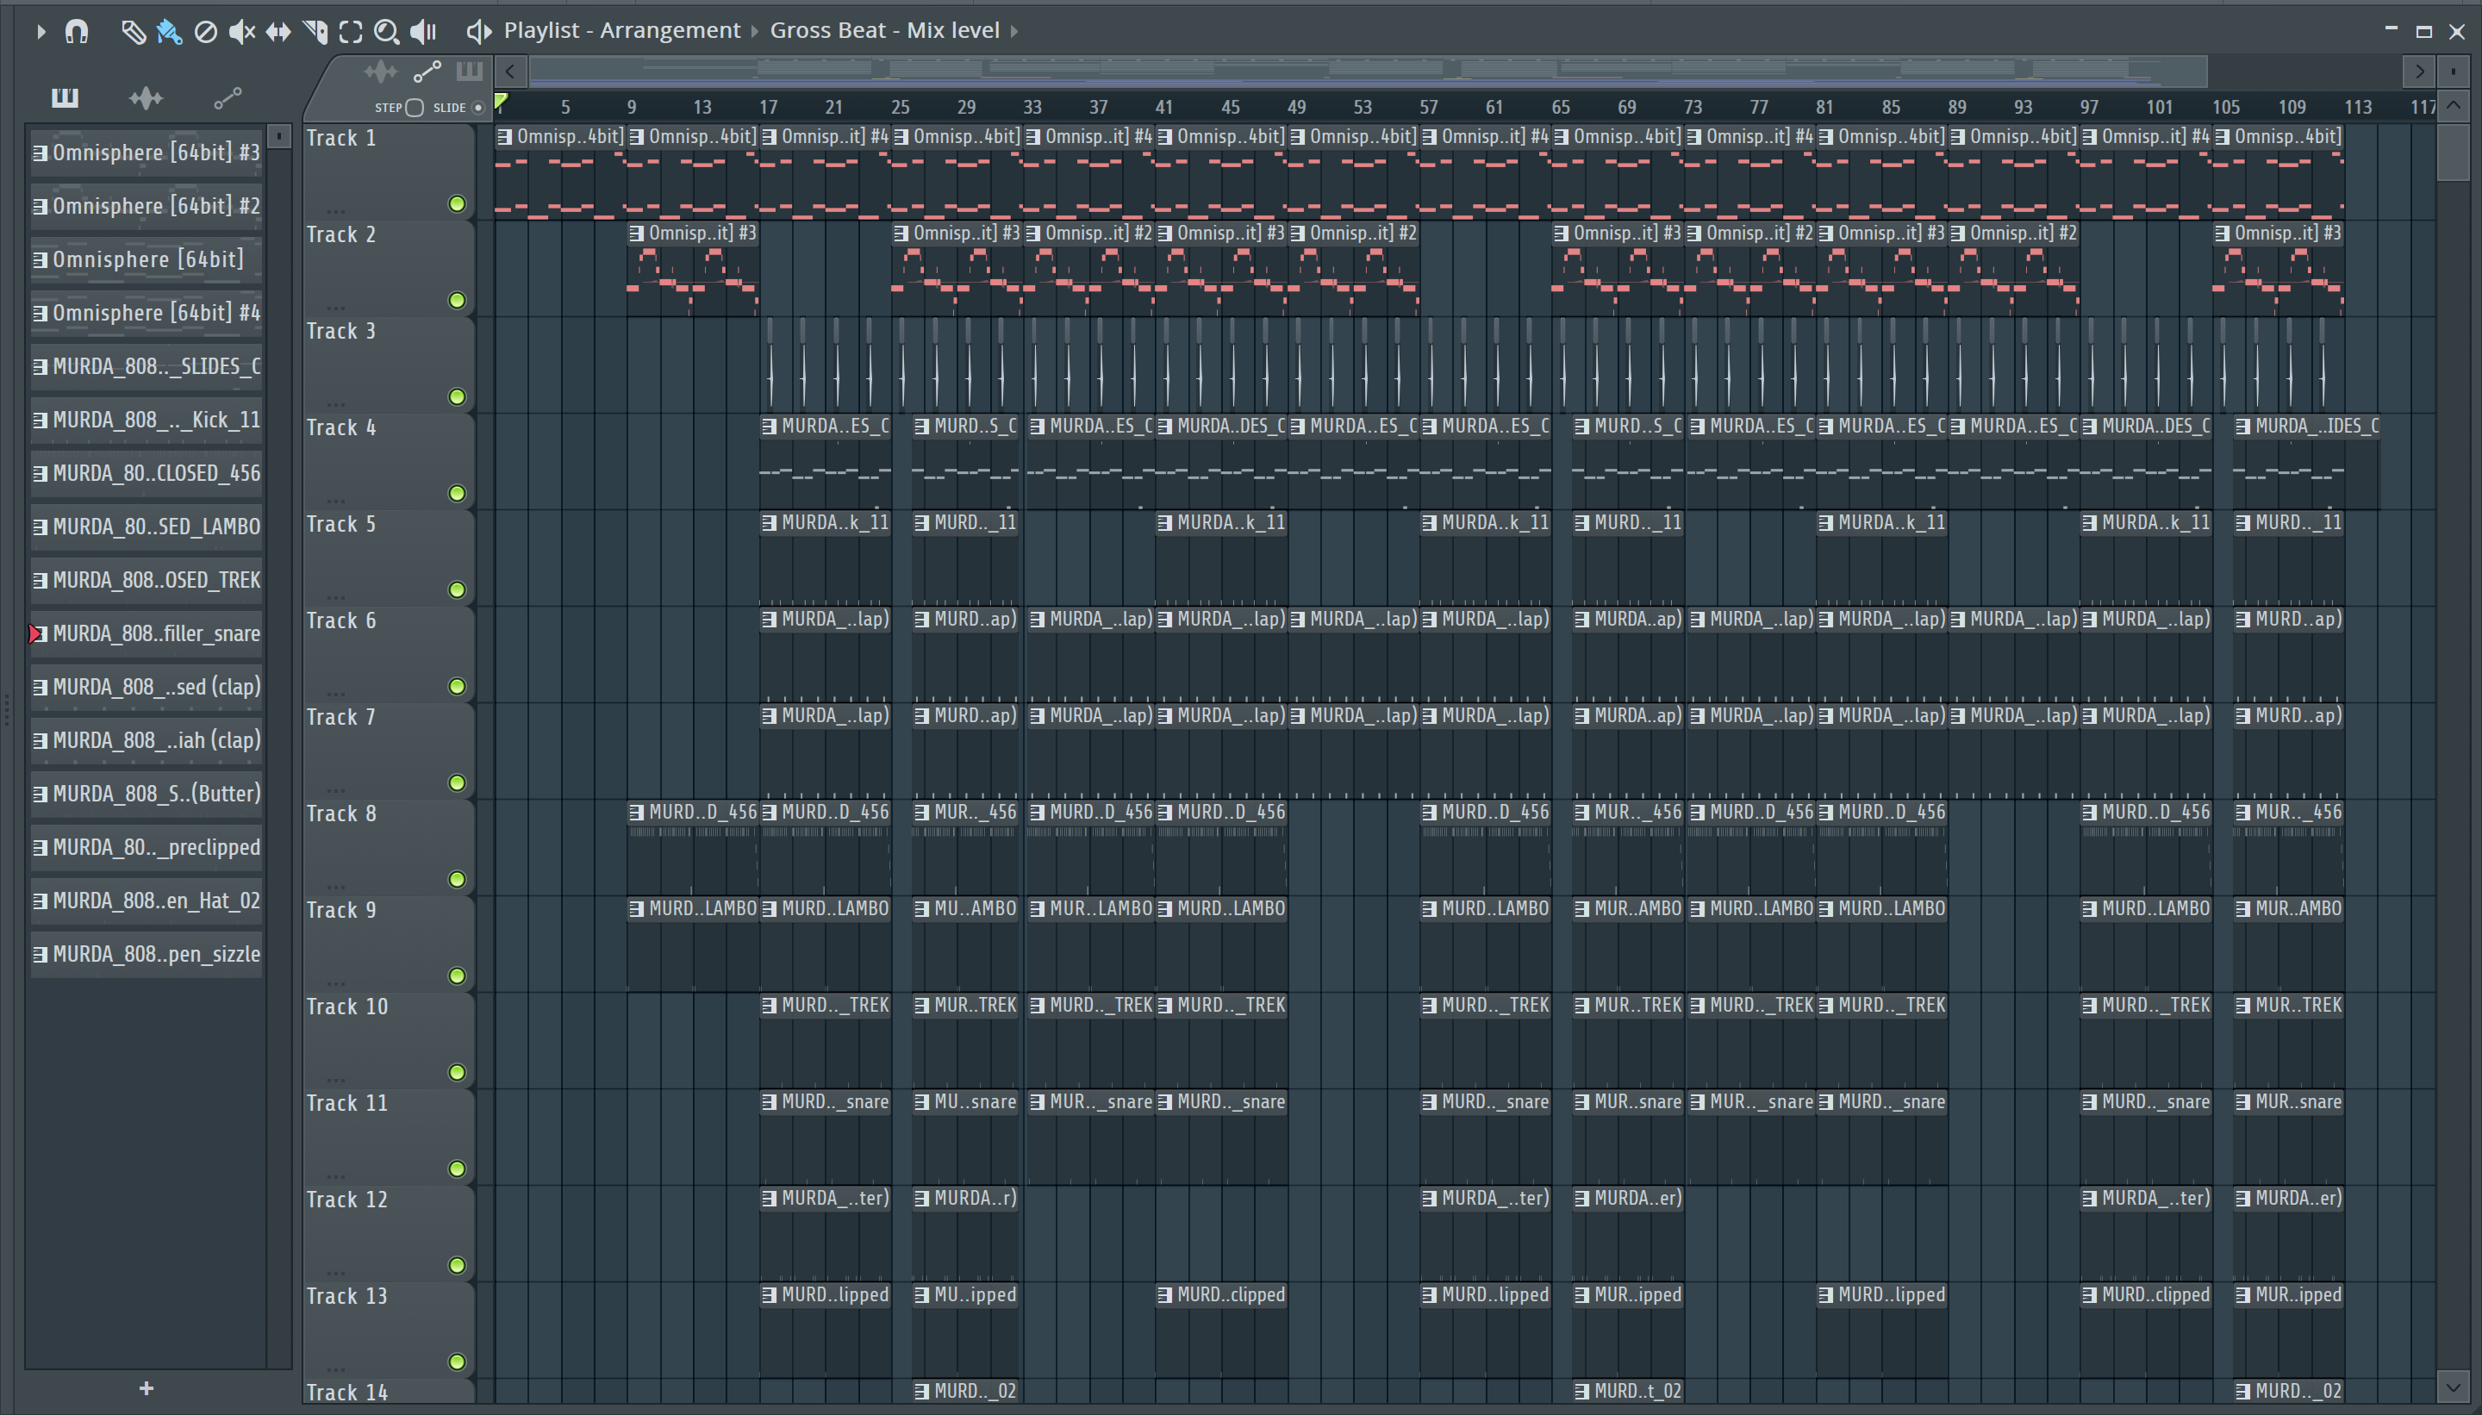Show pattern clips in the picker panel
This screenshot has width=2482, height=1415.
(65, 97)
